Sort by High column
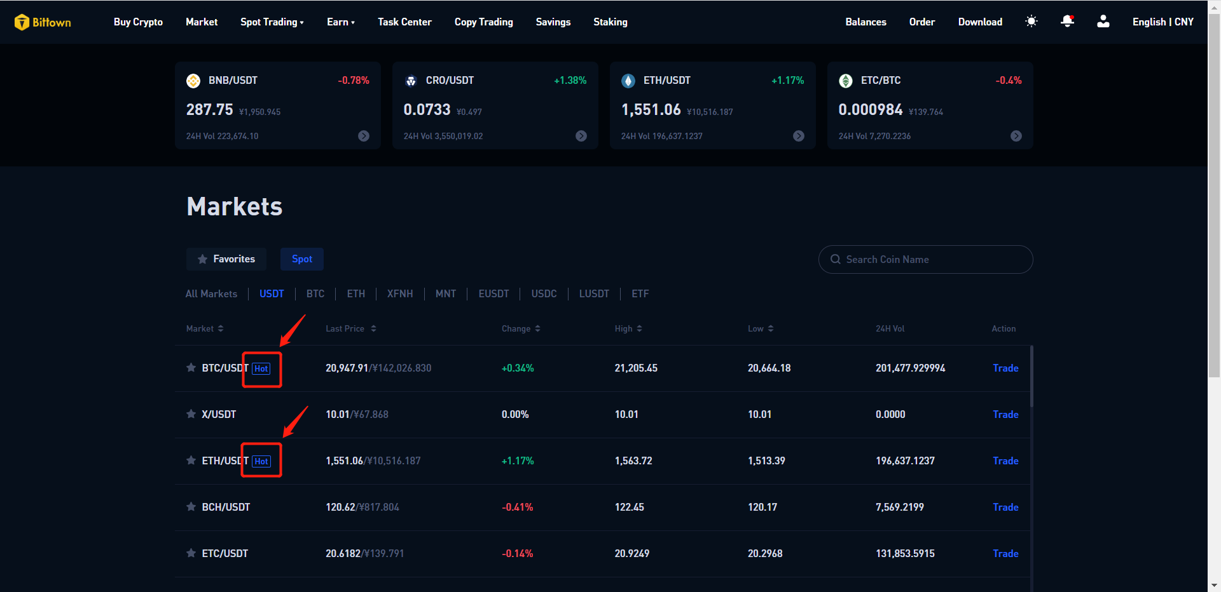1221x592 pixels. click(x=628, y=328)
